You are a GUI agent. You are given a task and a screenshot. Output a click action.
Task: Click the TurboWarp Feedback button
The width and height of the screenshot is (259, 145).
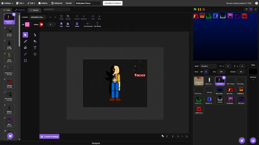point(113,3)
